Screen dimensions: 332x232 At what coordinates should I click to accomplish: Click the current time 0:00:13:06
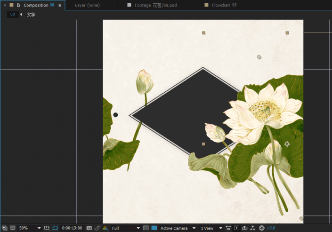(x=72, y=228)
